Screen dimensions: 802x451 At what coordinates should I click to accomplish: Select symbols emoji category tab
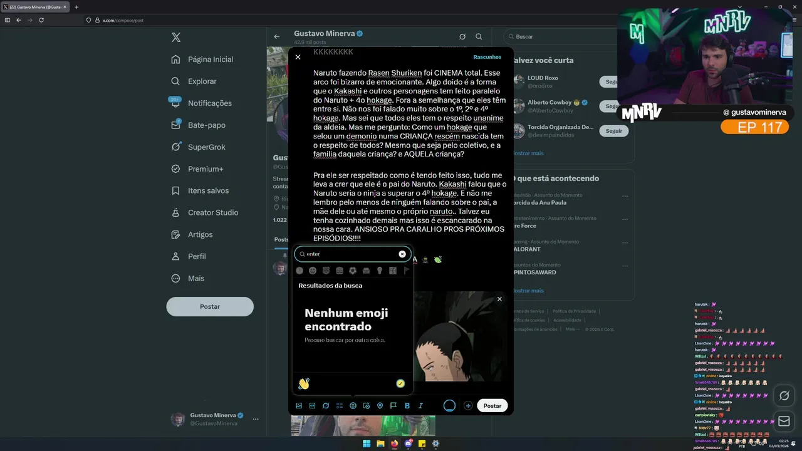393,271
